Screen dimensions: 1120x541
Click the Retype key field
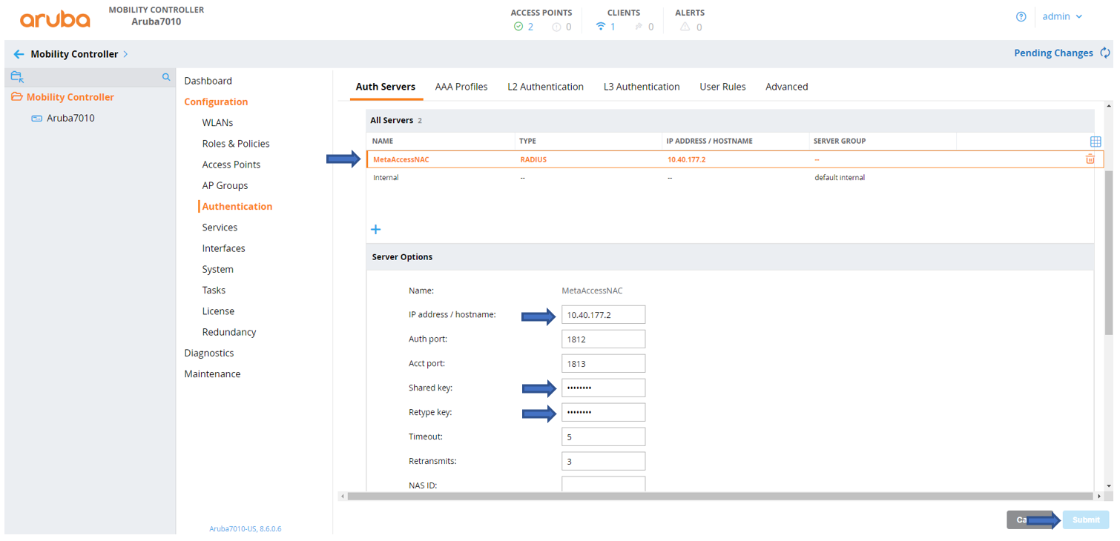pyautogui.click(x=603, y=412)
